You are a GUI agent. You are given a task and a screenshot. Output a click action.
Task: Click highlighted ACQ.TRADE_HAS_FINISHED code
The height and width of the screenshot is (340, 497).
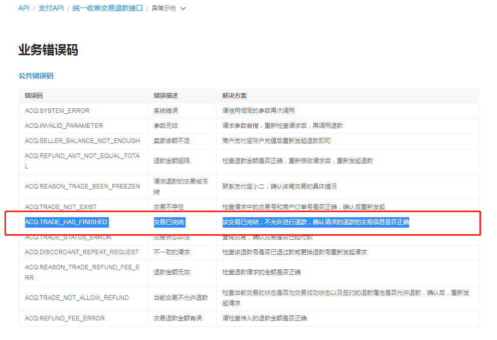[x=67, y=222]
